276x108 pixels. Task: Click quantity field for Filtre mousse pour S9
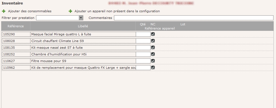point(143,61)
